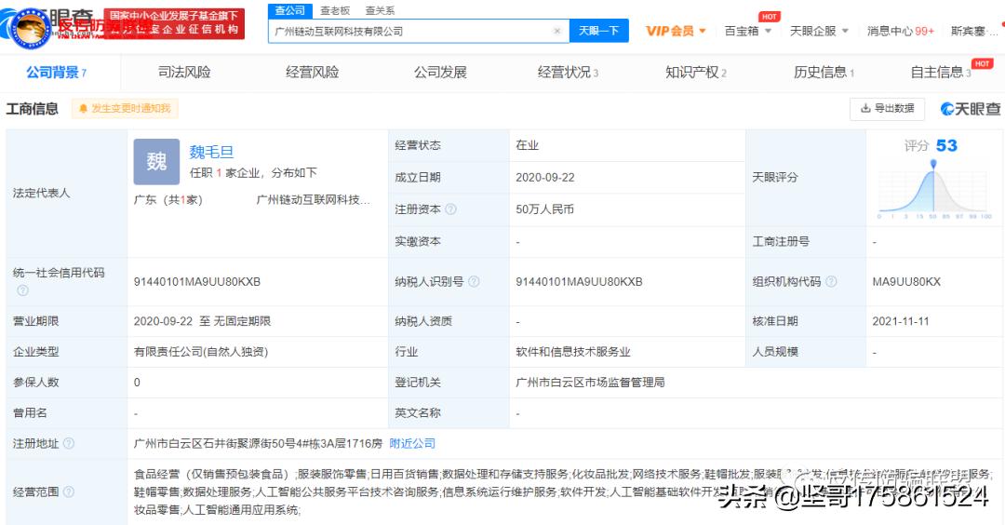
Task: Click the help icon beside 组织机构代码
Action: 831,281
